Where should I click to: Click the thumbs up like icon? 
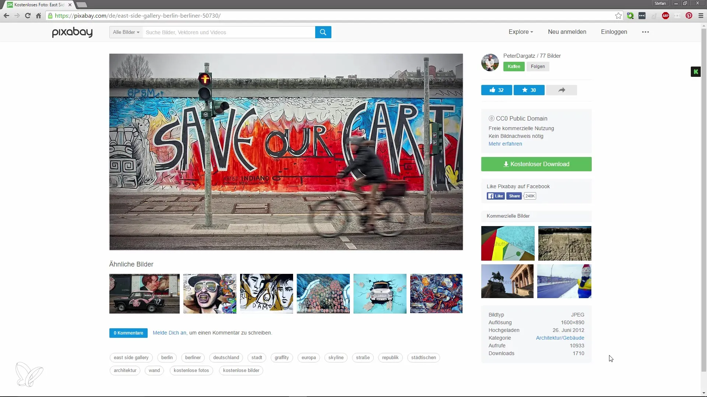[492, 90]
